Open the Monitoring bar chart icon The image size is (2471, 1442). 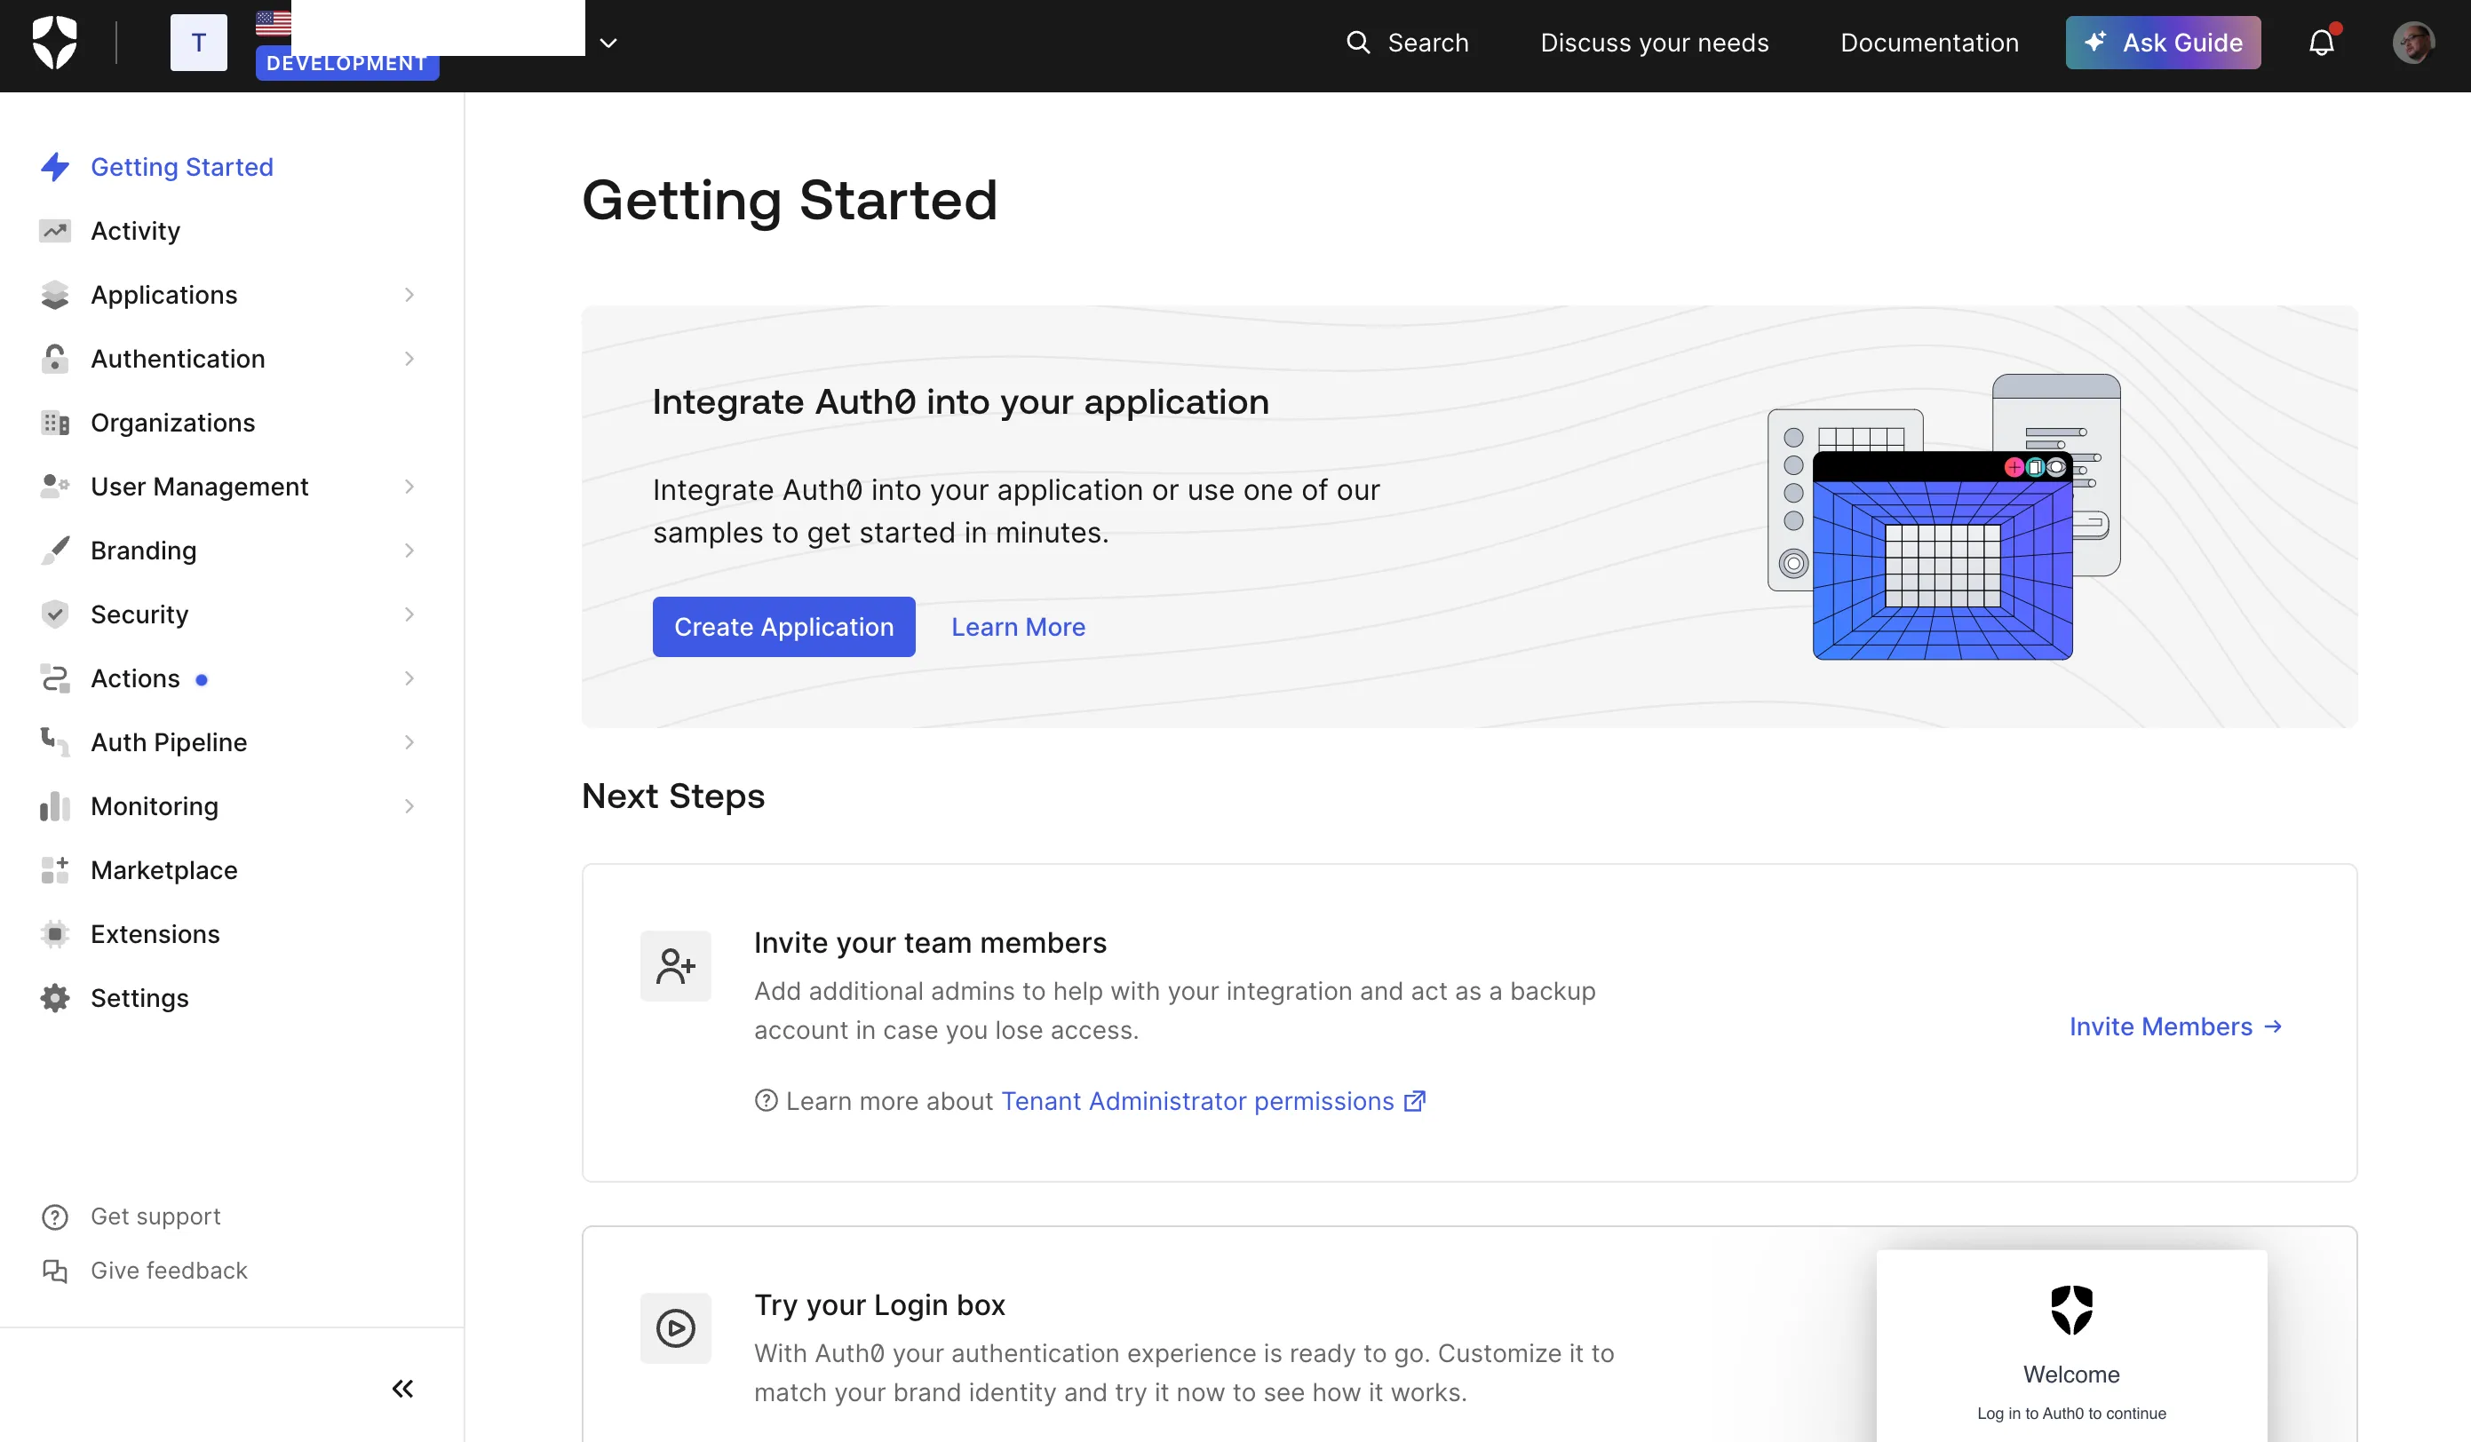[53, 804]
